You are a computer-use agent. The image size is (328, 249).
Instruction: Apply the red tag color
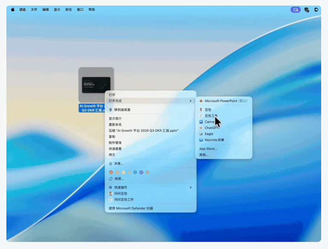(x=111, y=172)
